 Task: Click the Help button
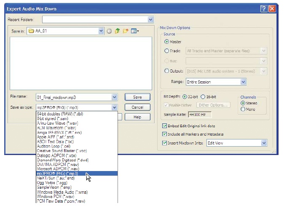[137, 117]
